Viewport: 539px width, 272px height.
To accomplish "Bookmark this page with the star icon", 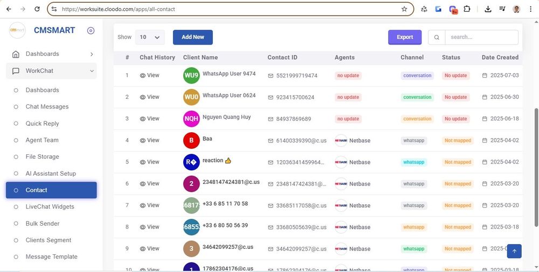I will coord(404,9).
